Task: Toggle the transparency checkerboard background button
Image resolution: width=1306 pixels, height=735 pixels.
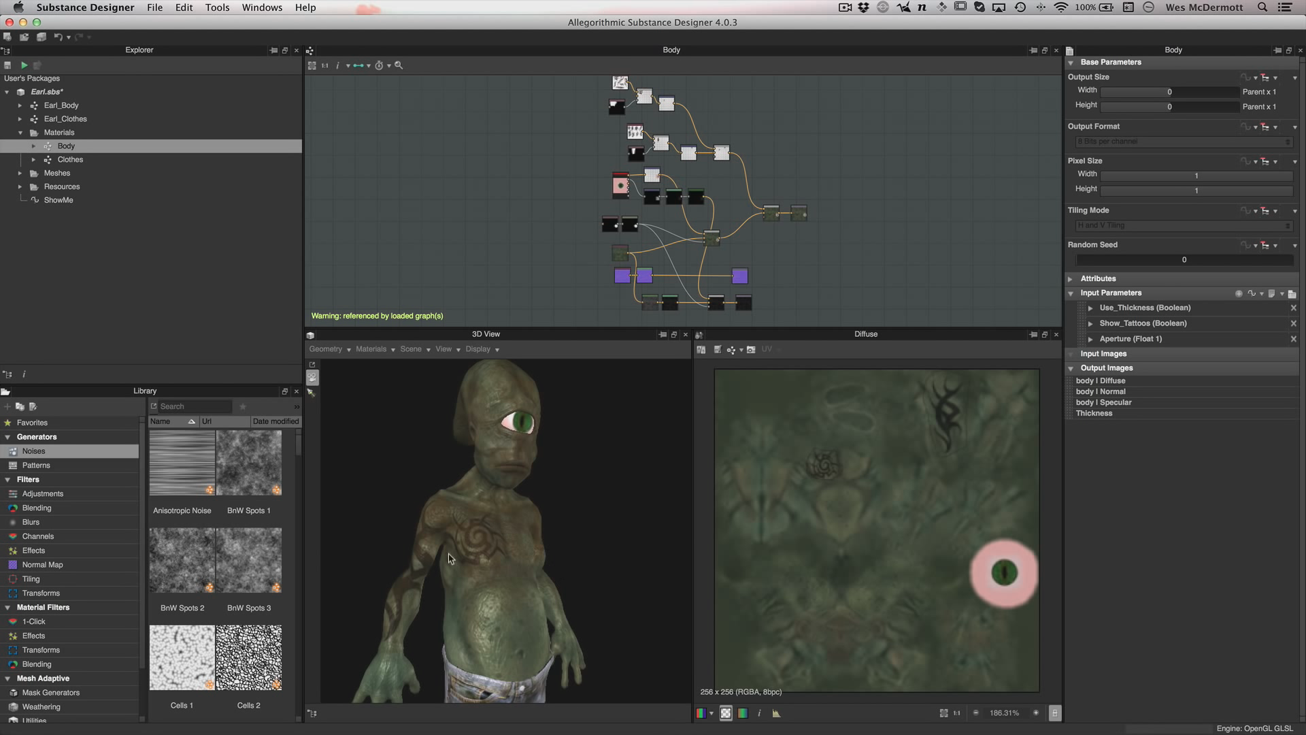Action: (x=726, y=713)
